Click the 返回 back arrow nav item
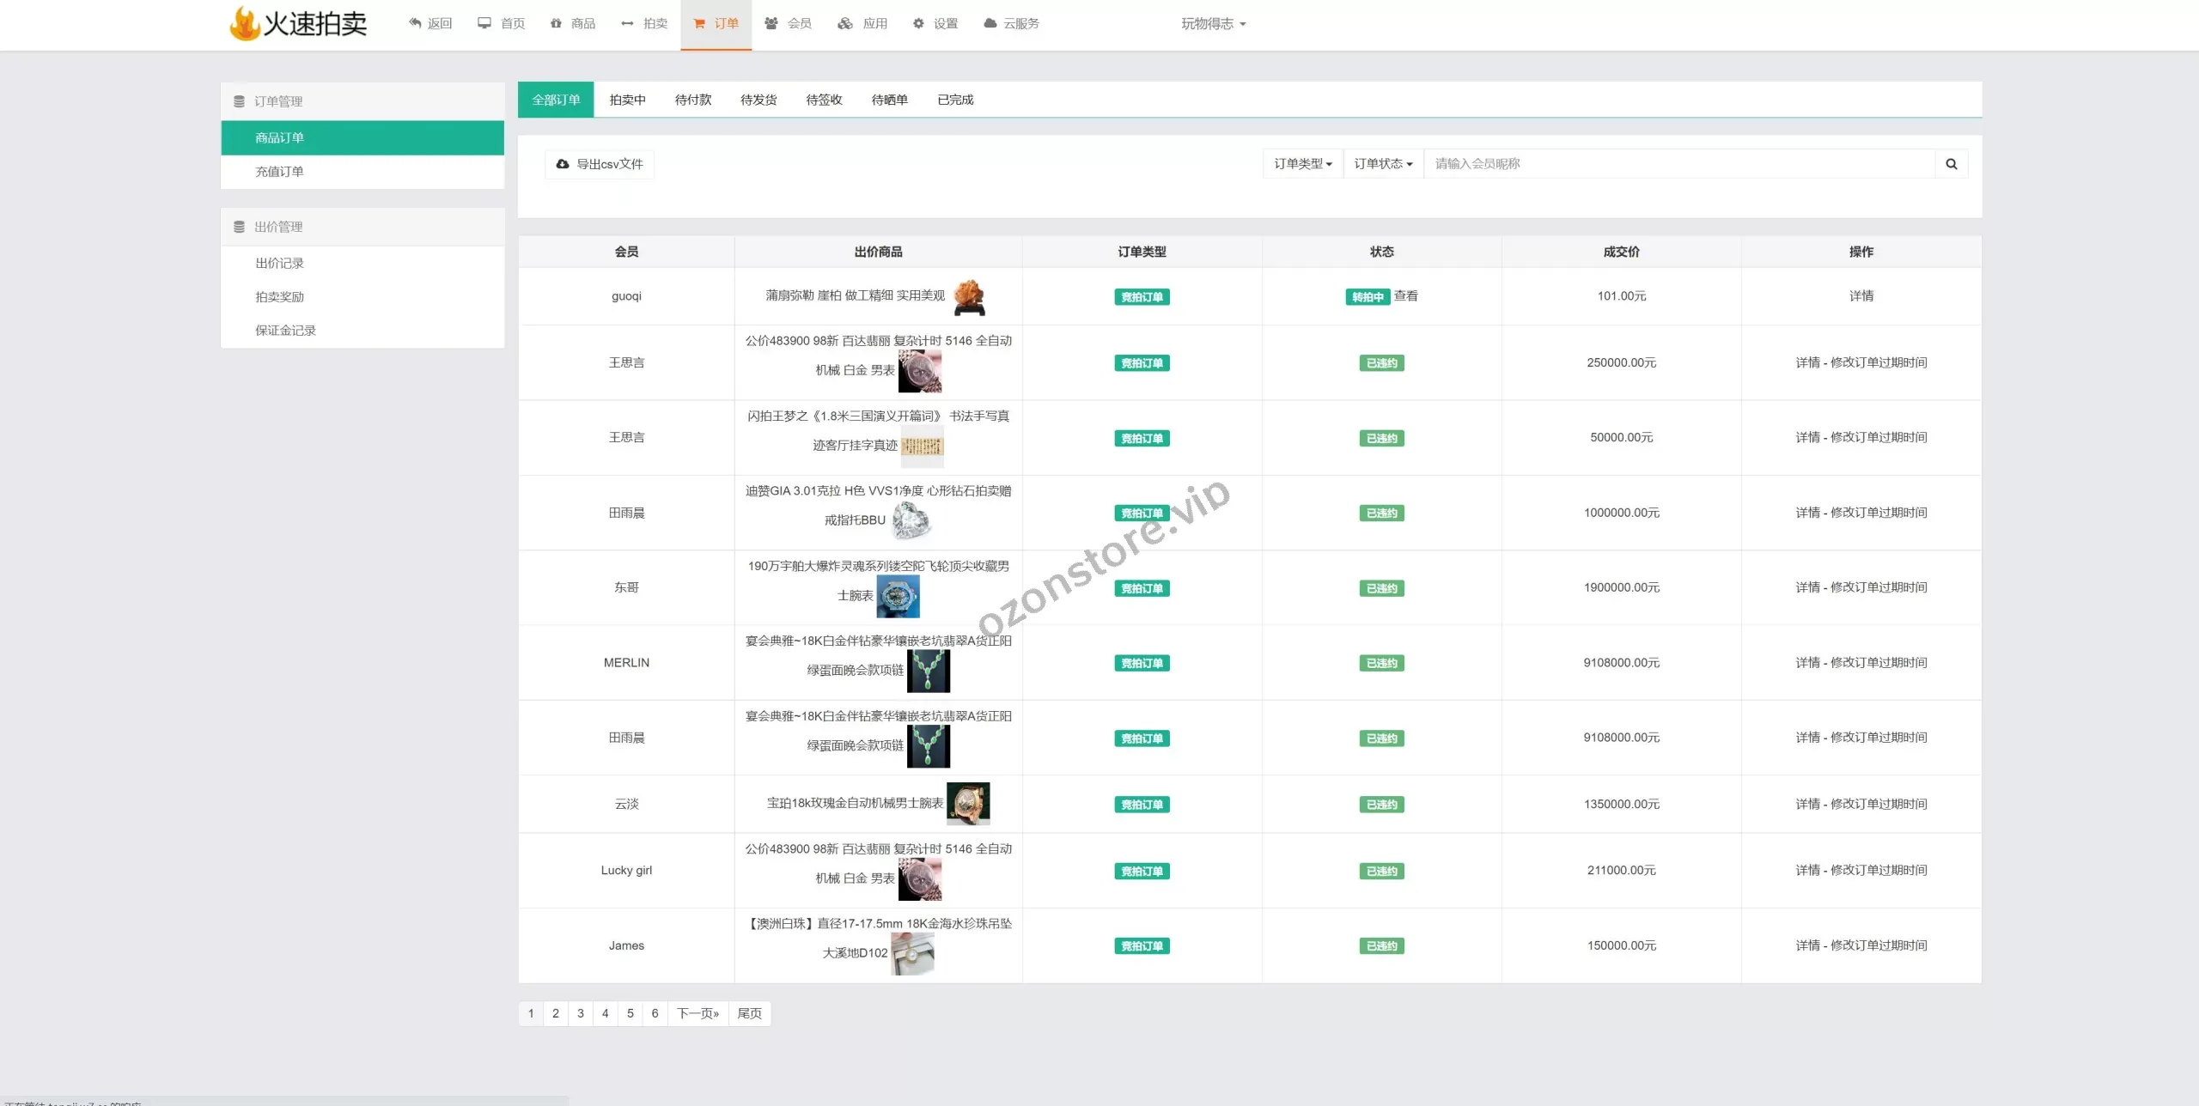This screenshot has width=2199, height=1106. [430, 24]
